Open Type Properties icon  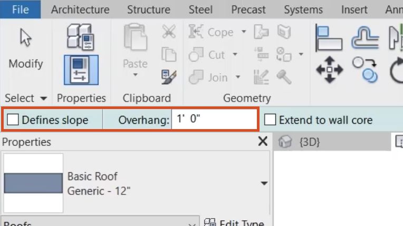tap(81, 37)
